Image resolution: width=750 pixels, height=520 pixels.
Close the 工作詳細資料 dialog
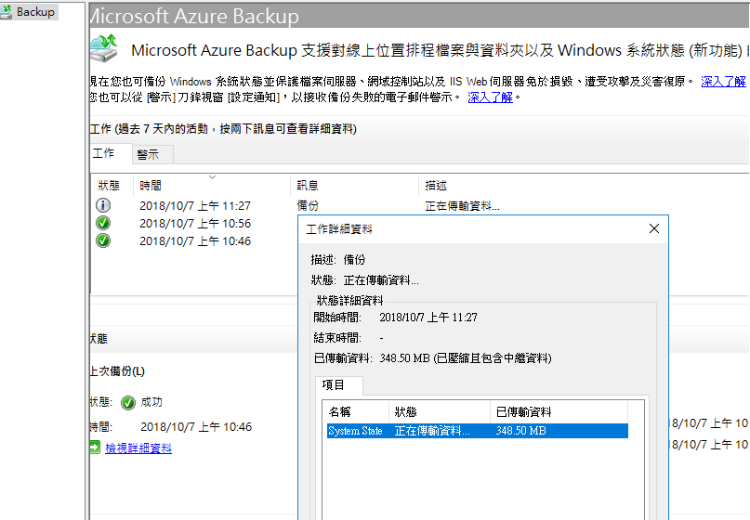point(654,228)
